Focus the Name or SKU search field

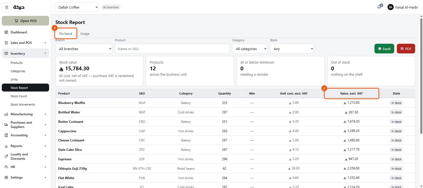(172, 49)
